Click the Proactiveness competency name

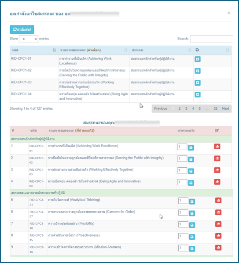(x=74, y=235)
